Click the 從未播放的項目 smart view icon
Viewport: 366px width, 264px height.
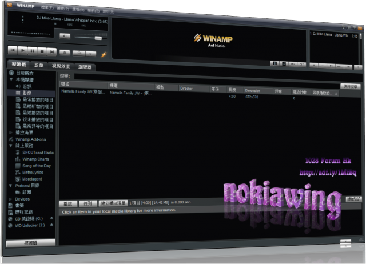(x=18, y=119)
